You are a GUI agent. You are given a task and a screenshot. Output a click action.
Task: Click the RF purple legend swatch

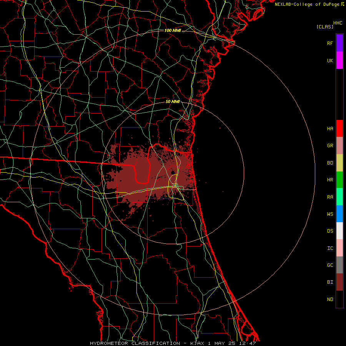339,43
